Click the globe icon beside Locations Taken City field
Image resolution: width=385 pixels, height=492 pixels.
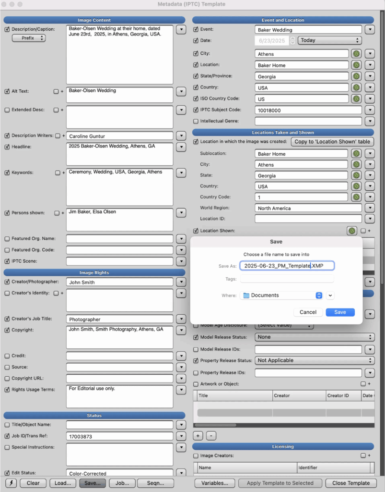point(356,164)
